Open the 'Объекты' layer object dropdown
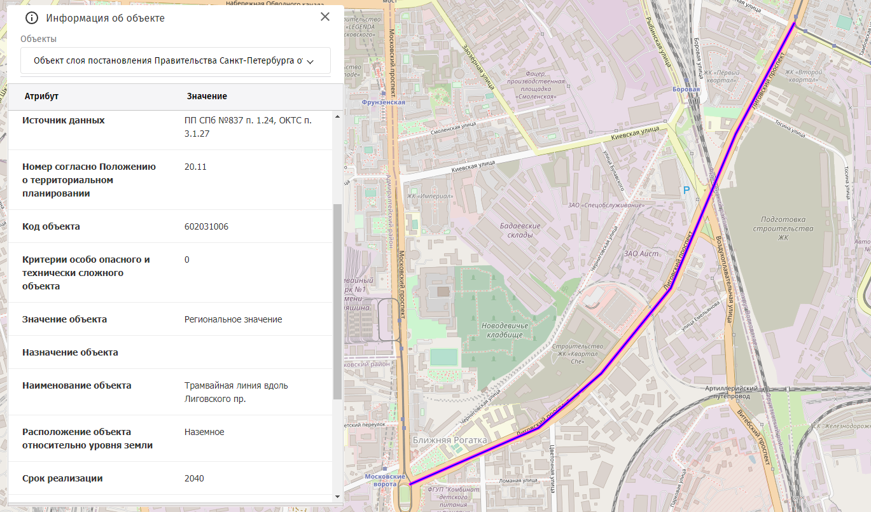Screen dimensions: 871x512 click(x=175, y=61)
